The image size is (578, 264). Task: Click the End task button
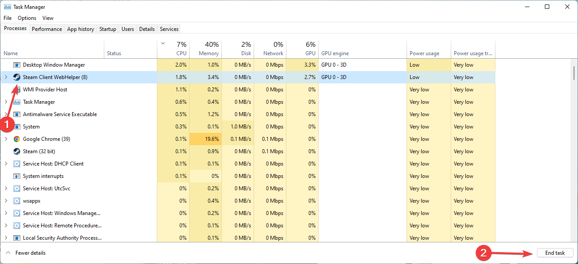coord(555,253)
